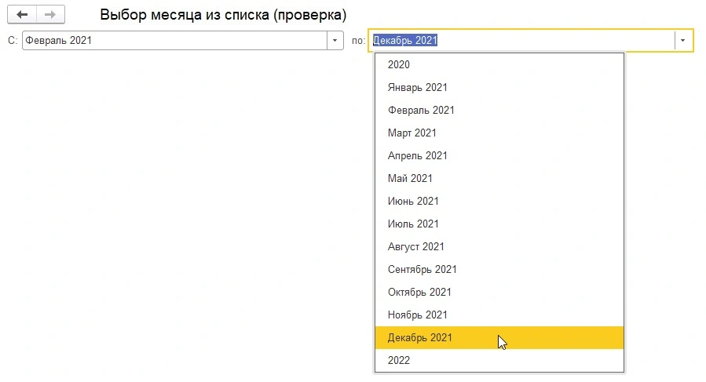Select Май 2021 list entry
Image resolution: width=706 pixels, height=382 pixels.
[410, 179]
